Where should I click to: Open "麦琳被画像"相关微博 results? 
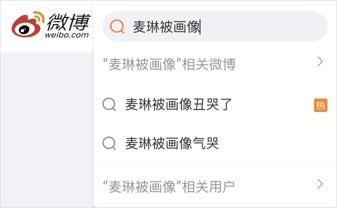(169, 64)
